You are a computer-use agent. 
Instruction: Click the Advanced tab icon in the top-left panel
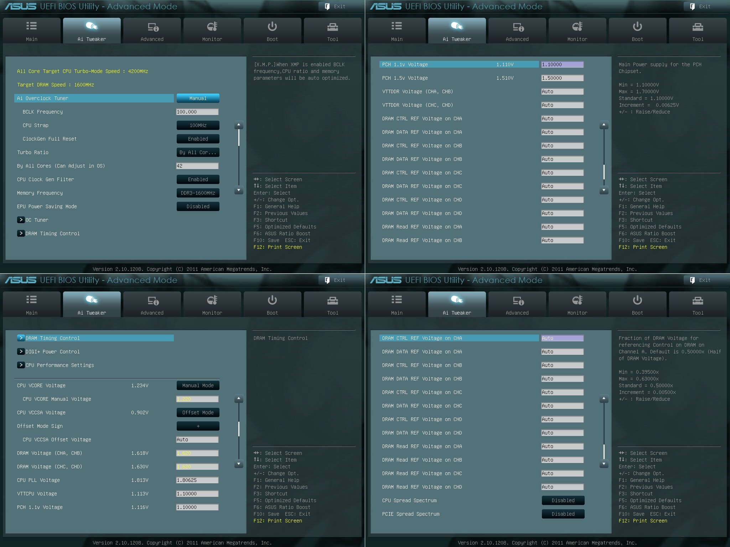(x=153, y=27)
